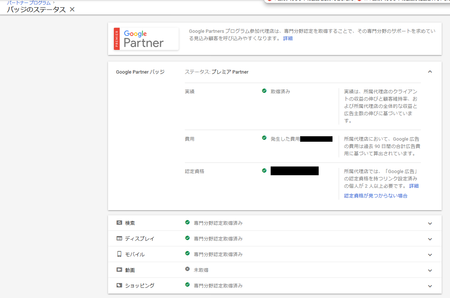Viewport: 450px width, 298px height.
Task: Collapse the ステータス: プレミア Partner section
Action: [x=430, y=72]
